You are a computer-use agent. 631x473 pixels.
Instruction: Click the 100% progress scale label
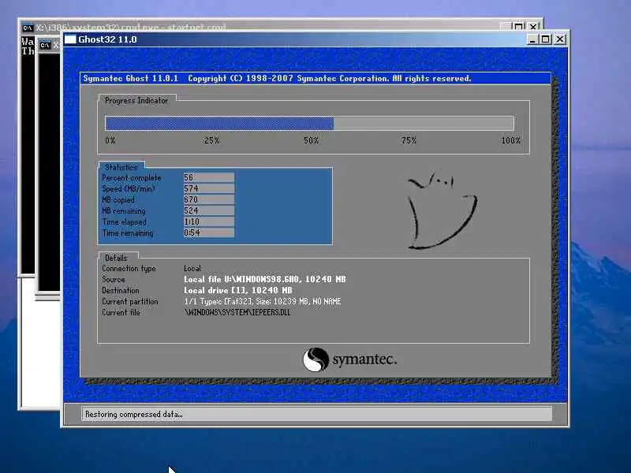(x=510, y=140)
